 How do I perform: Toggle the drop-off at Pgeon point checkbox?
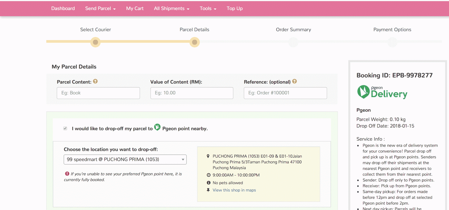(65, 128)
